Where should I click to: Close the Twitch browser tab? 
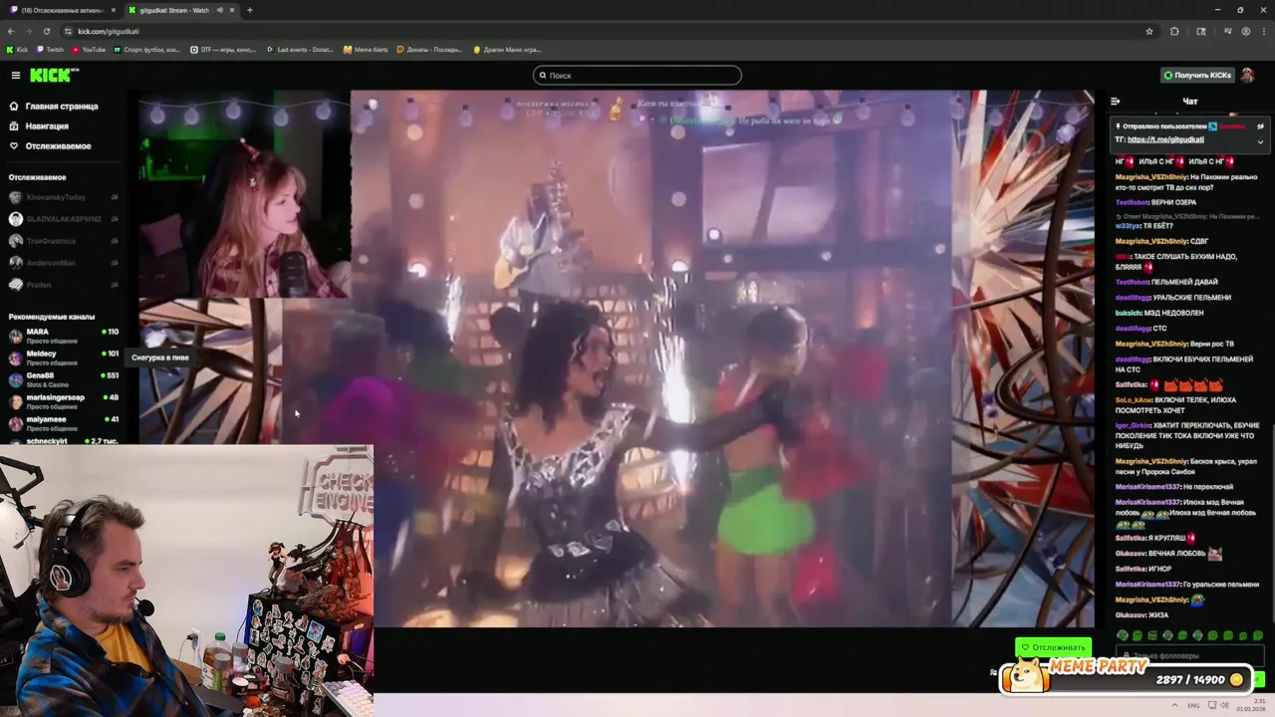(x=113, y=10)
